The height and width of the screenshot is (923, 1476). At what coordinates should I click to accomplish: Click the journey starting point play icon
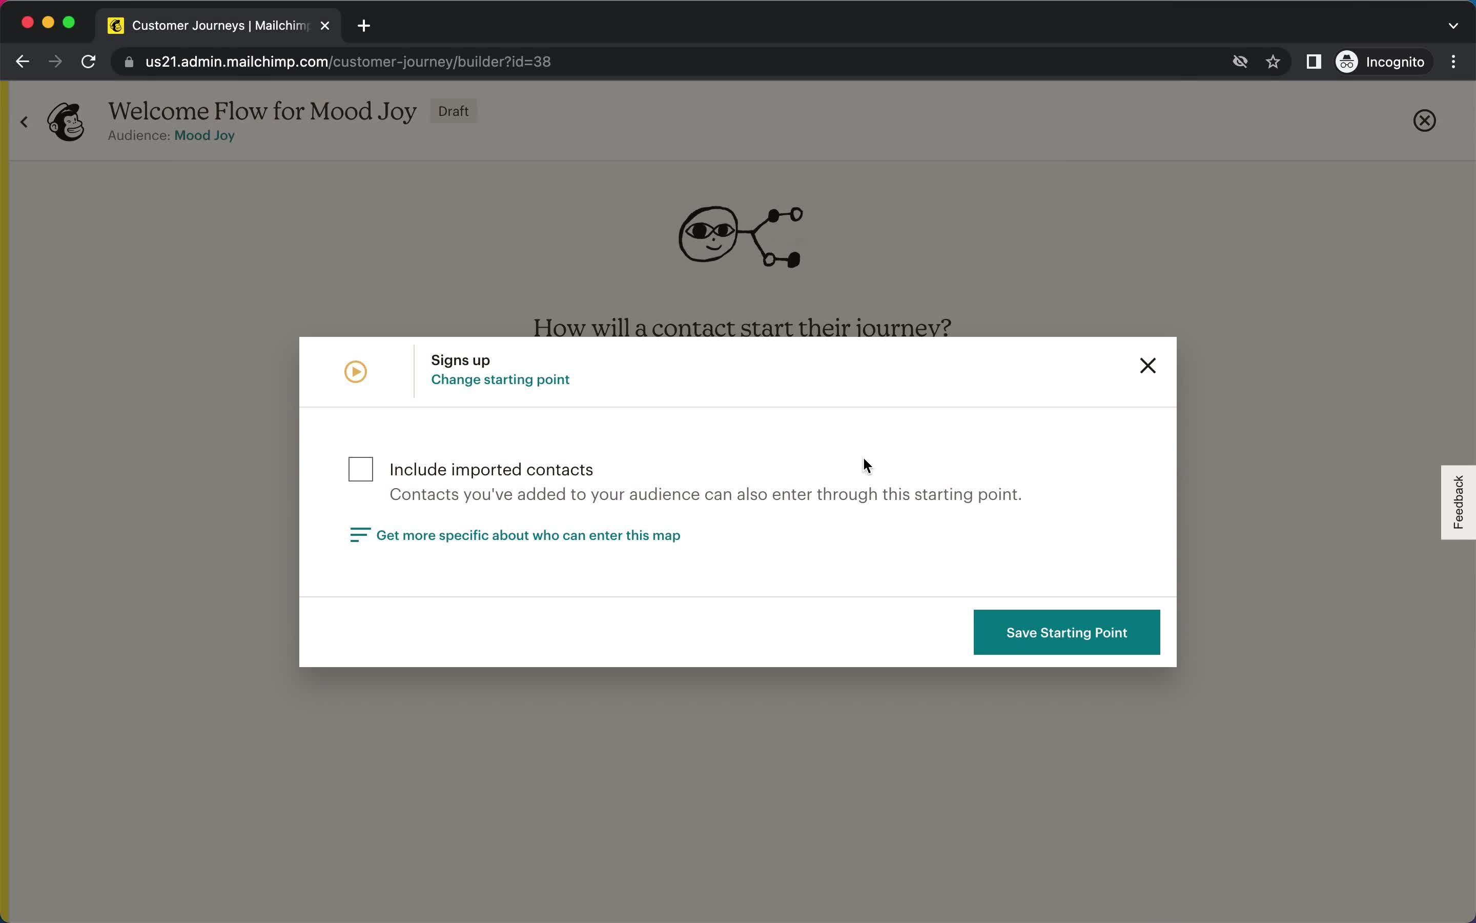click(356, 370)
